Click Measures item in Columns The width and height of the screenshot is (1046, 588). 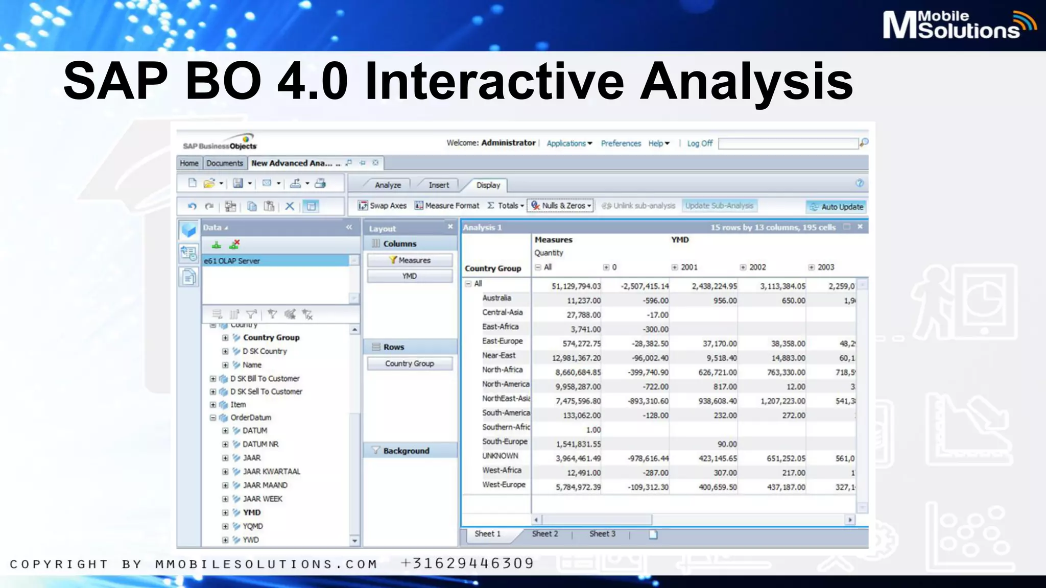point(410,260)
